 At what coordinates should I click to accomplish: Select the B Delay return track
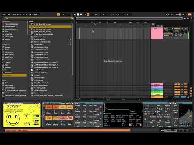[157, 87]
